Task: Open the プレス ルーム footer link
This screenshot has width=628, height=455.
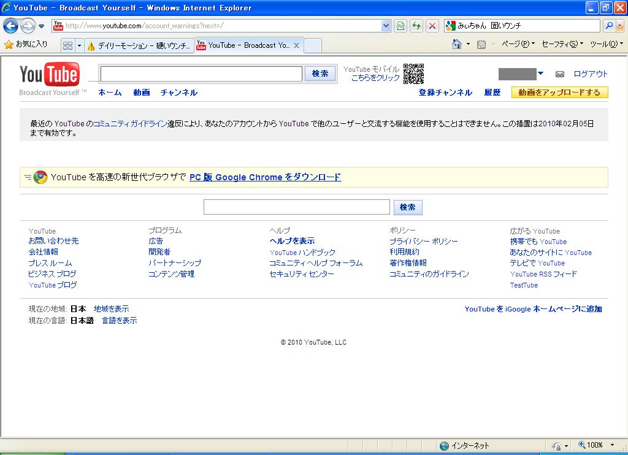Action: (x=50, y=263)
